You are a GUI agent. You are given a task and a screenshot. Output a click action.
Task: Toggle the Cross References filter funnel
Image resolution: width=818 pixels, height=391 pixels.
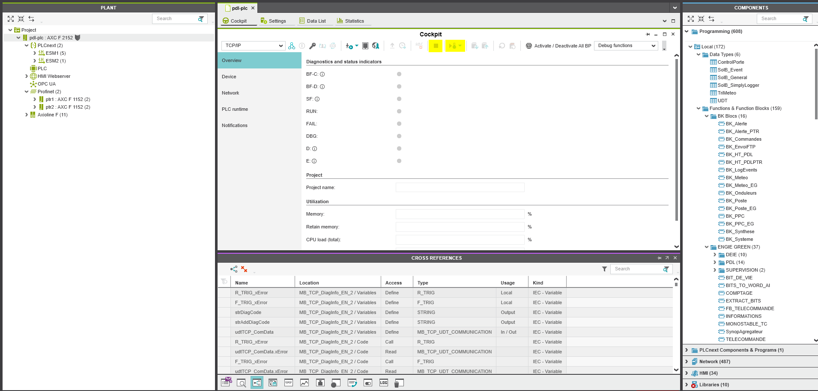tap(604, 269)
